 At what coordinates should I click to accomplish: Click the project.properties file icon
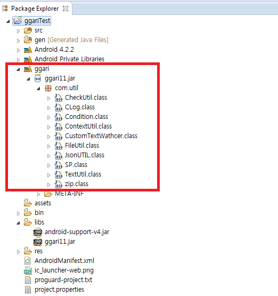coord(28,290)
